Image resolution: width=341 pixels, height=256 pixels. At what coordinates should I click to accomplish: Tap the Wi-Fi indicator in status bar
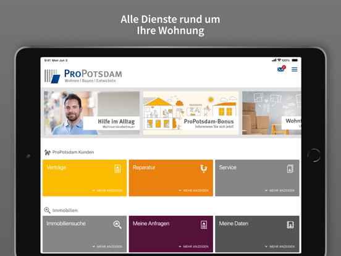click(279, 60)
